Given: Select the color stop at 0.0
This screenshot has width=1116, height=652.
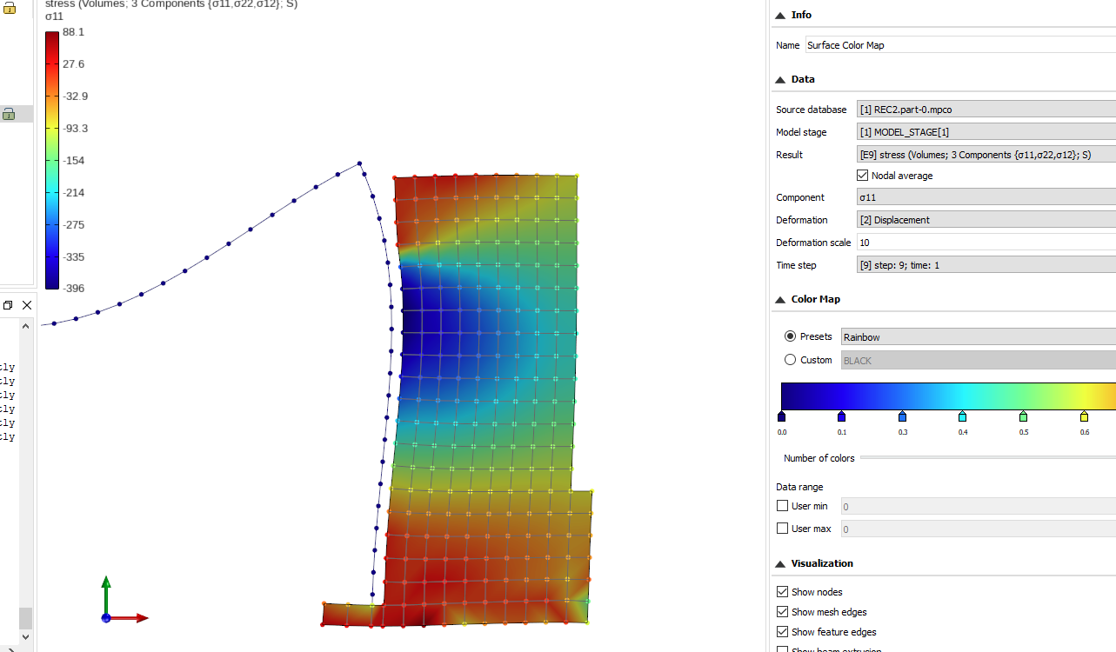Looking at the screenshot, I should coord(781,416).
